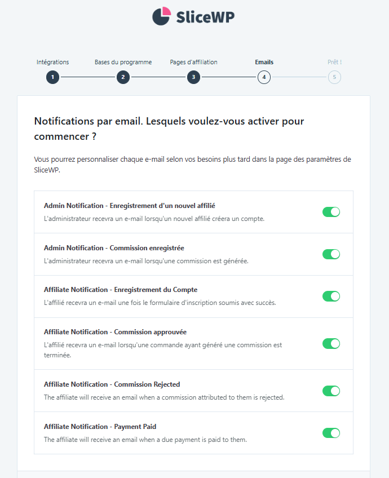Screen dimensions: 389x478
Task: Turn off Enregistrement du Compte affiliate email
Action: click(x=331, y=296)
